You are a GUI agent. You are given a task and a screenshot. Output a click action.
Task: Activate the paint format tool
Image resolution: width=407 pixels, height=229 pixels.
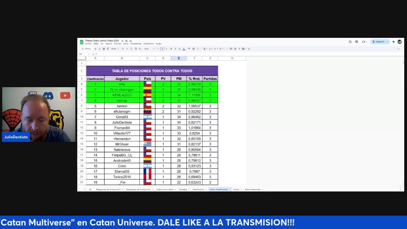click(x=108, y=49)
